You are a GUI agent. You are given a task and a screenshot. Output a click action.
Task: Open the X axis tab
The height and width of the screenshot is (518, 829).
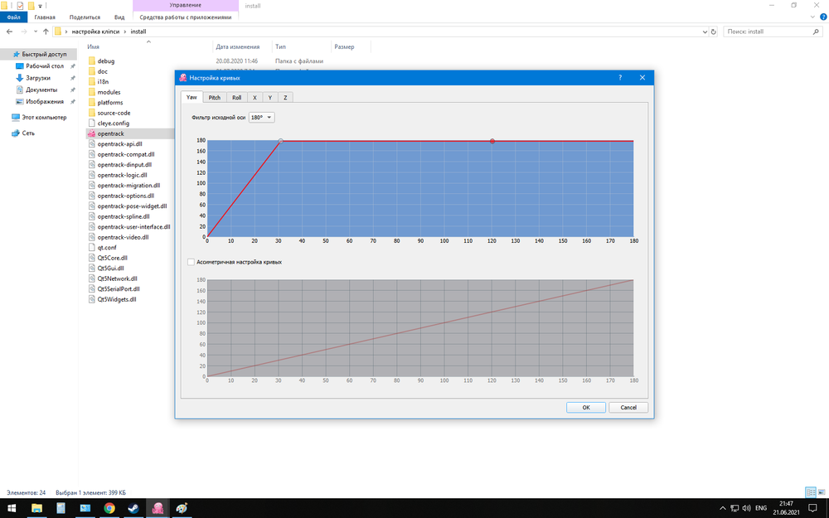255,98
